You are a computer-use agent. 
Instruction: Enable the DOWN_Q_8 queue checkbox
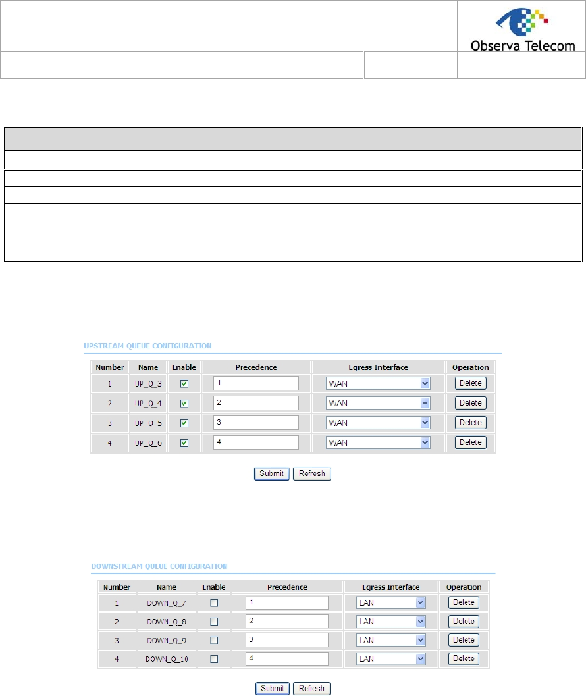click(214, 622)
